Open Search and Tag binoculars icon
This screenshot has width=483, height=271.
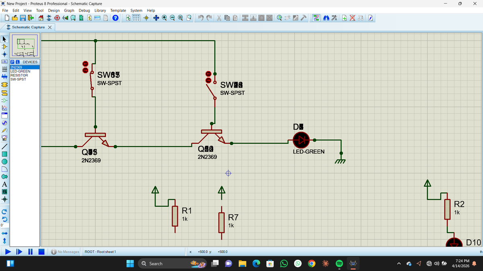point(326,18)
